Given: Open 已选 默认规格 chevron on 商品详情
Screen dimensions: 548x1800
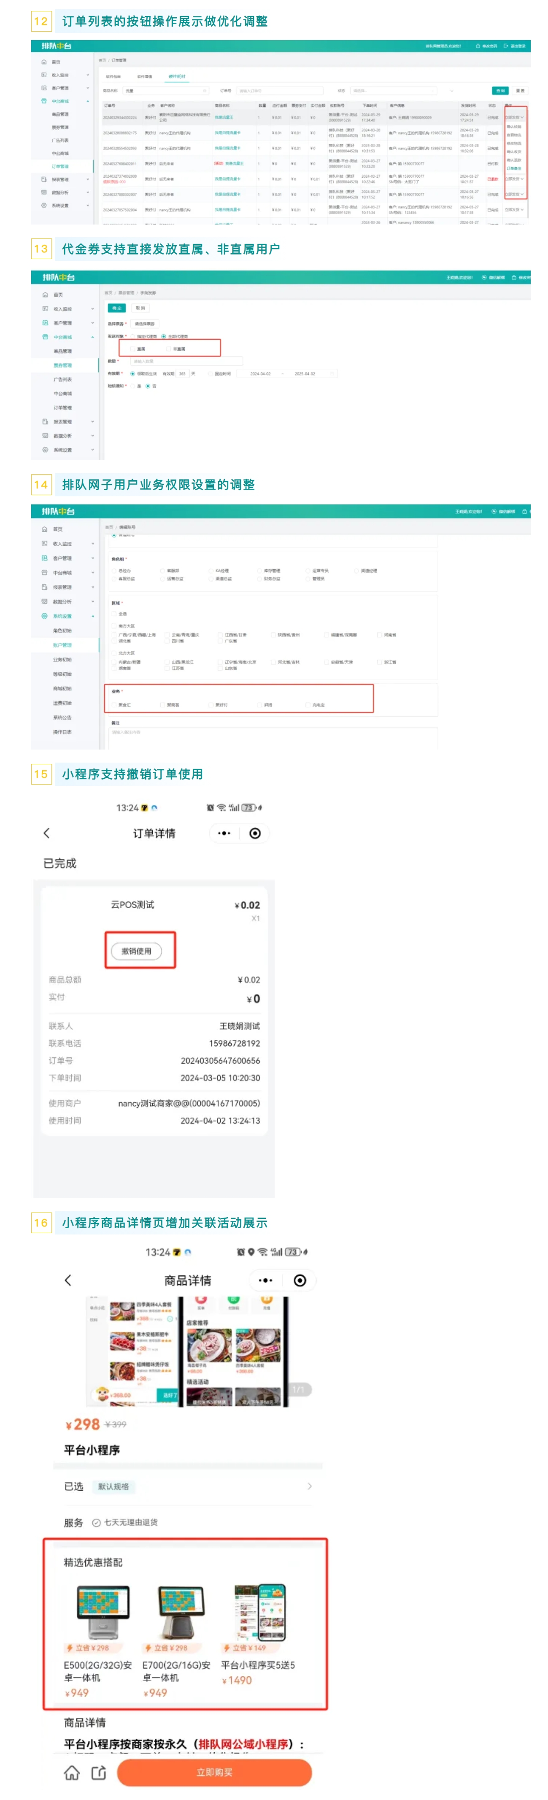Looking at the screenshot, I should click(309, 1486).
